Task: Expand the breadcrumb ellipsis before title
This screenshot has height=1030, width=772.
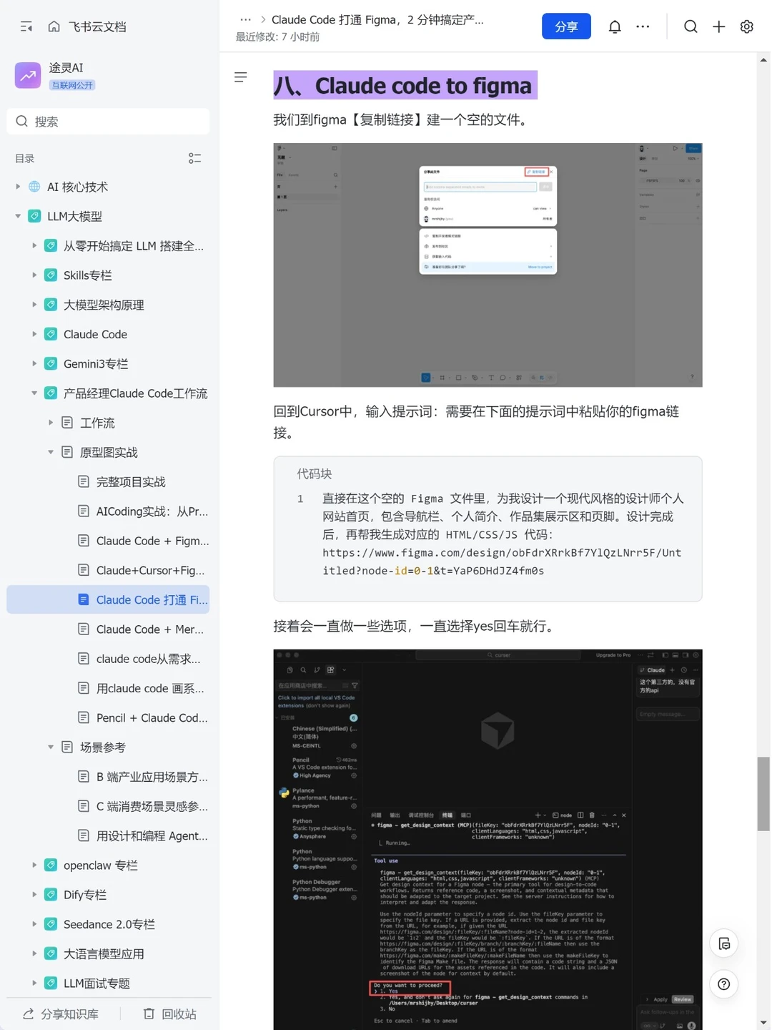Action: pyautogui.click(x=245, y=19)
